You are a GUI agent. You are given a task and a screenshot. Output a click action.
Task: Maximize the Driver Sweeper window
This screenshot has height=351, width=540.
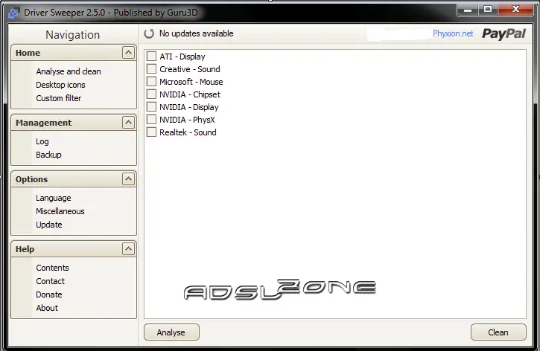pos(488,10)
